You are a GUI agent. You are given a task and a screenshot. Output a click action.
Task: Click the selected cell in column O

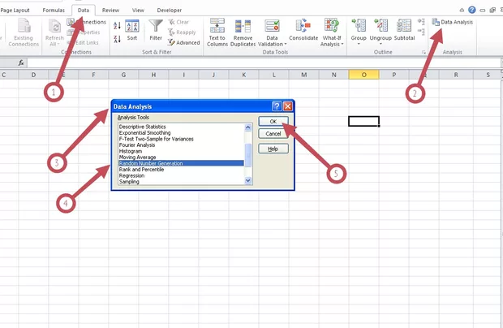(x=363, y=121)
